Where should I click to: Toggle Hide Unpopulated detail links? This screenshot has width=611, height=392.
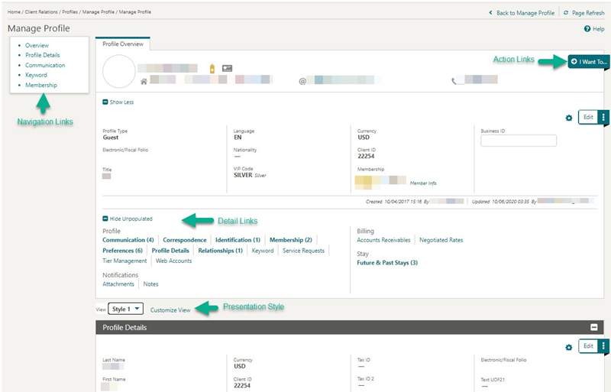pos(128,219)
